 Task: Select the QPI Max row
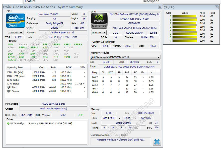46,87
